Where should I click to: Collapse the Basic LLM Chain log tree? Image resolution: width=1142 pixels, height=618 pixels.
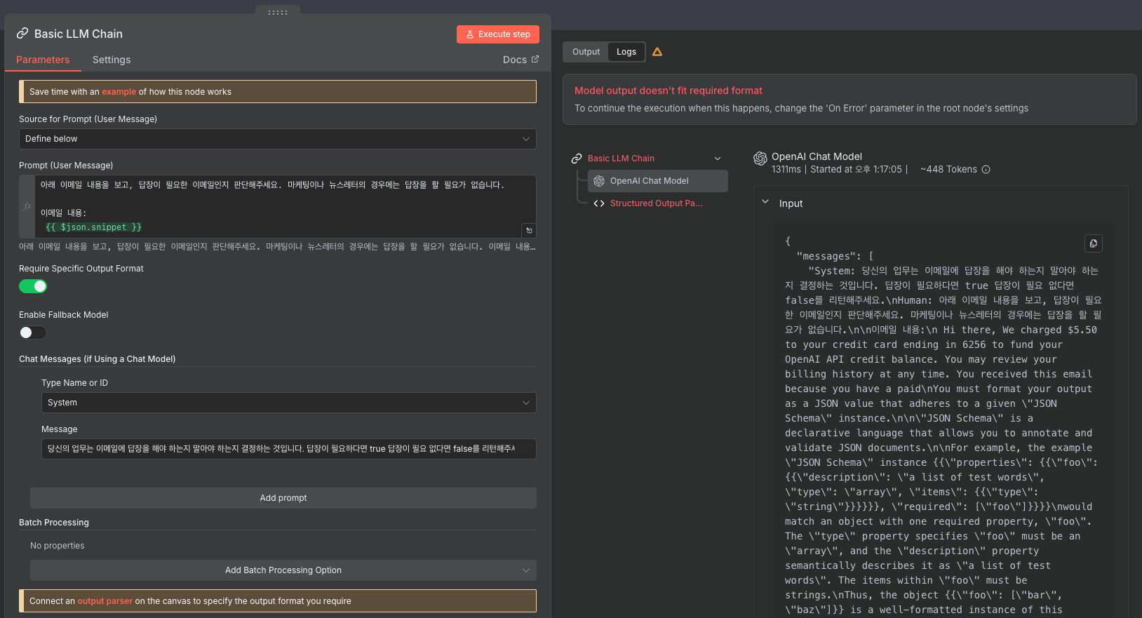(x=718, y=159)
